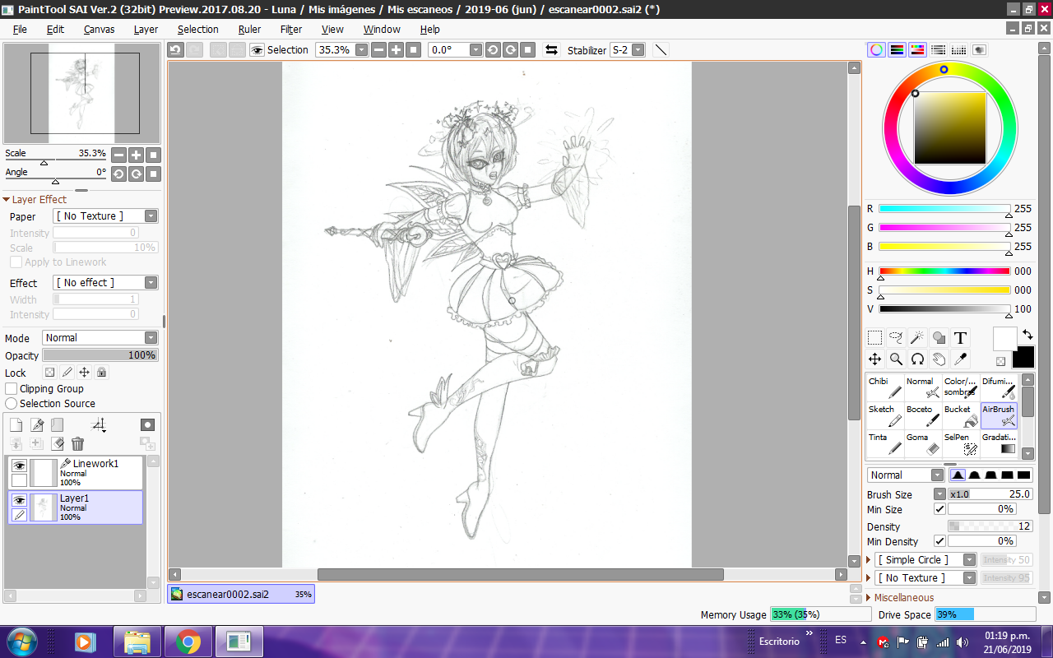Click the zoom out minus button in toolbar

pos(378,50)
